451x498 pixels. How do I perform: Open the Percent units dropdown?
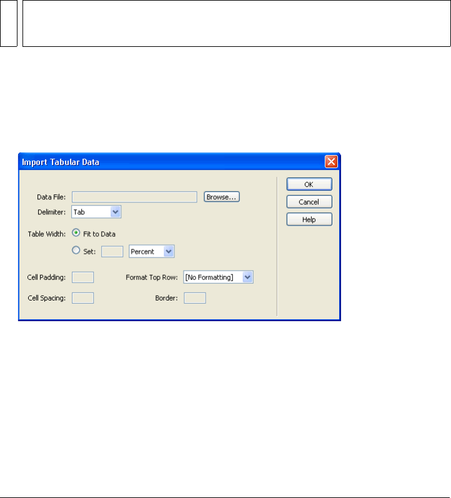pos(152,252)
